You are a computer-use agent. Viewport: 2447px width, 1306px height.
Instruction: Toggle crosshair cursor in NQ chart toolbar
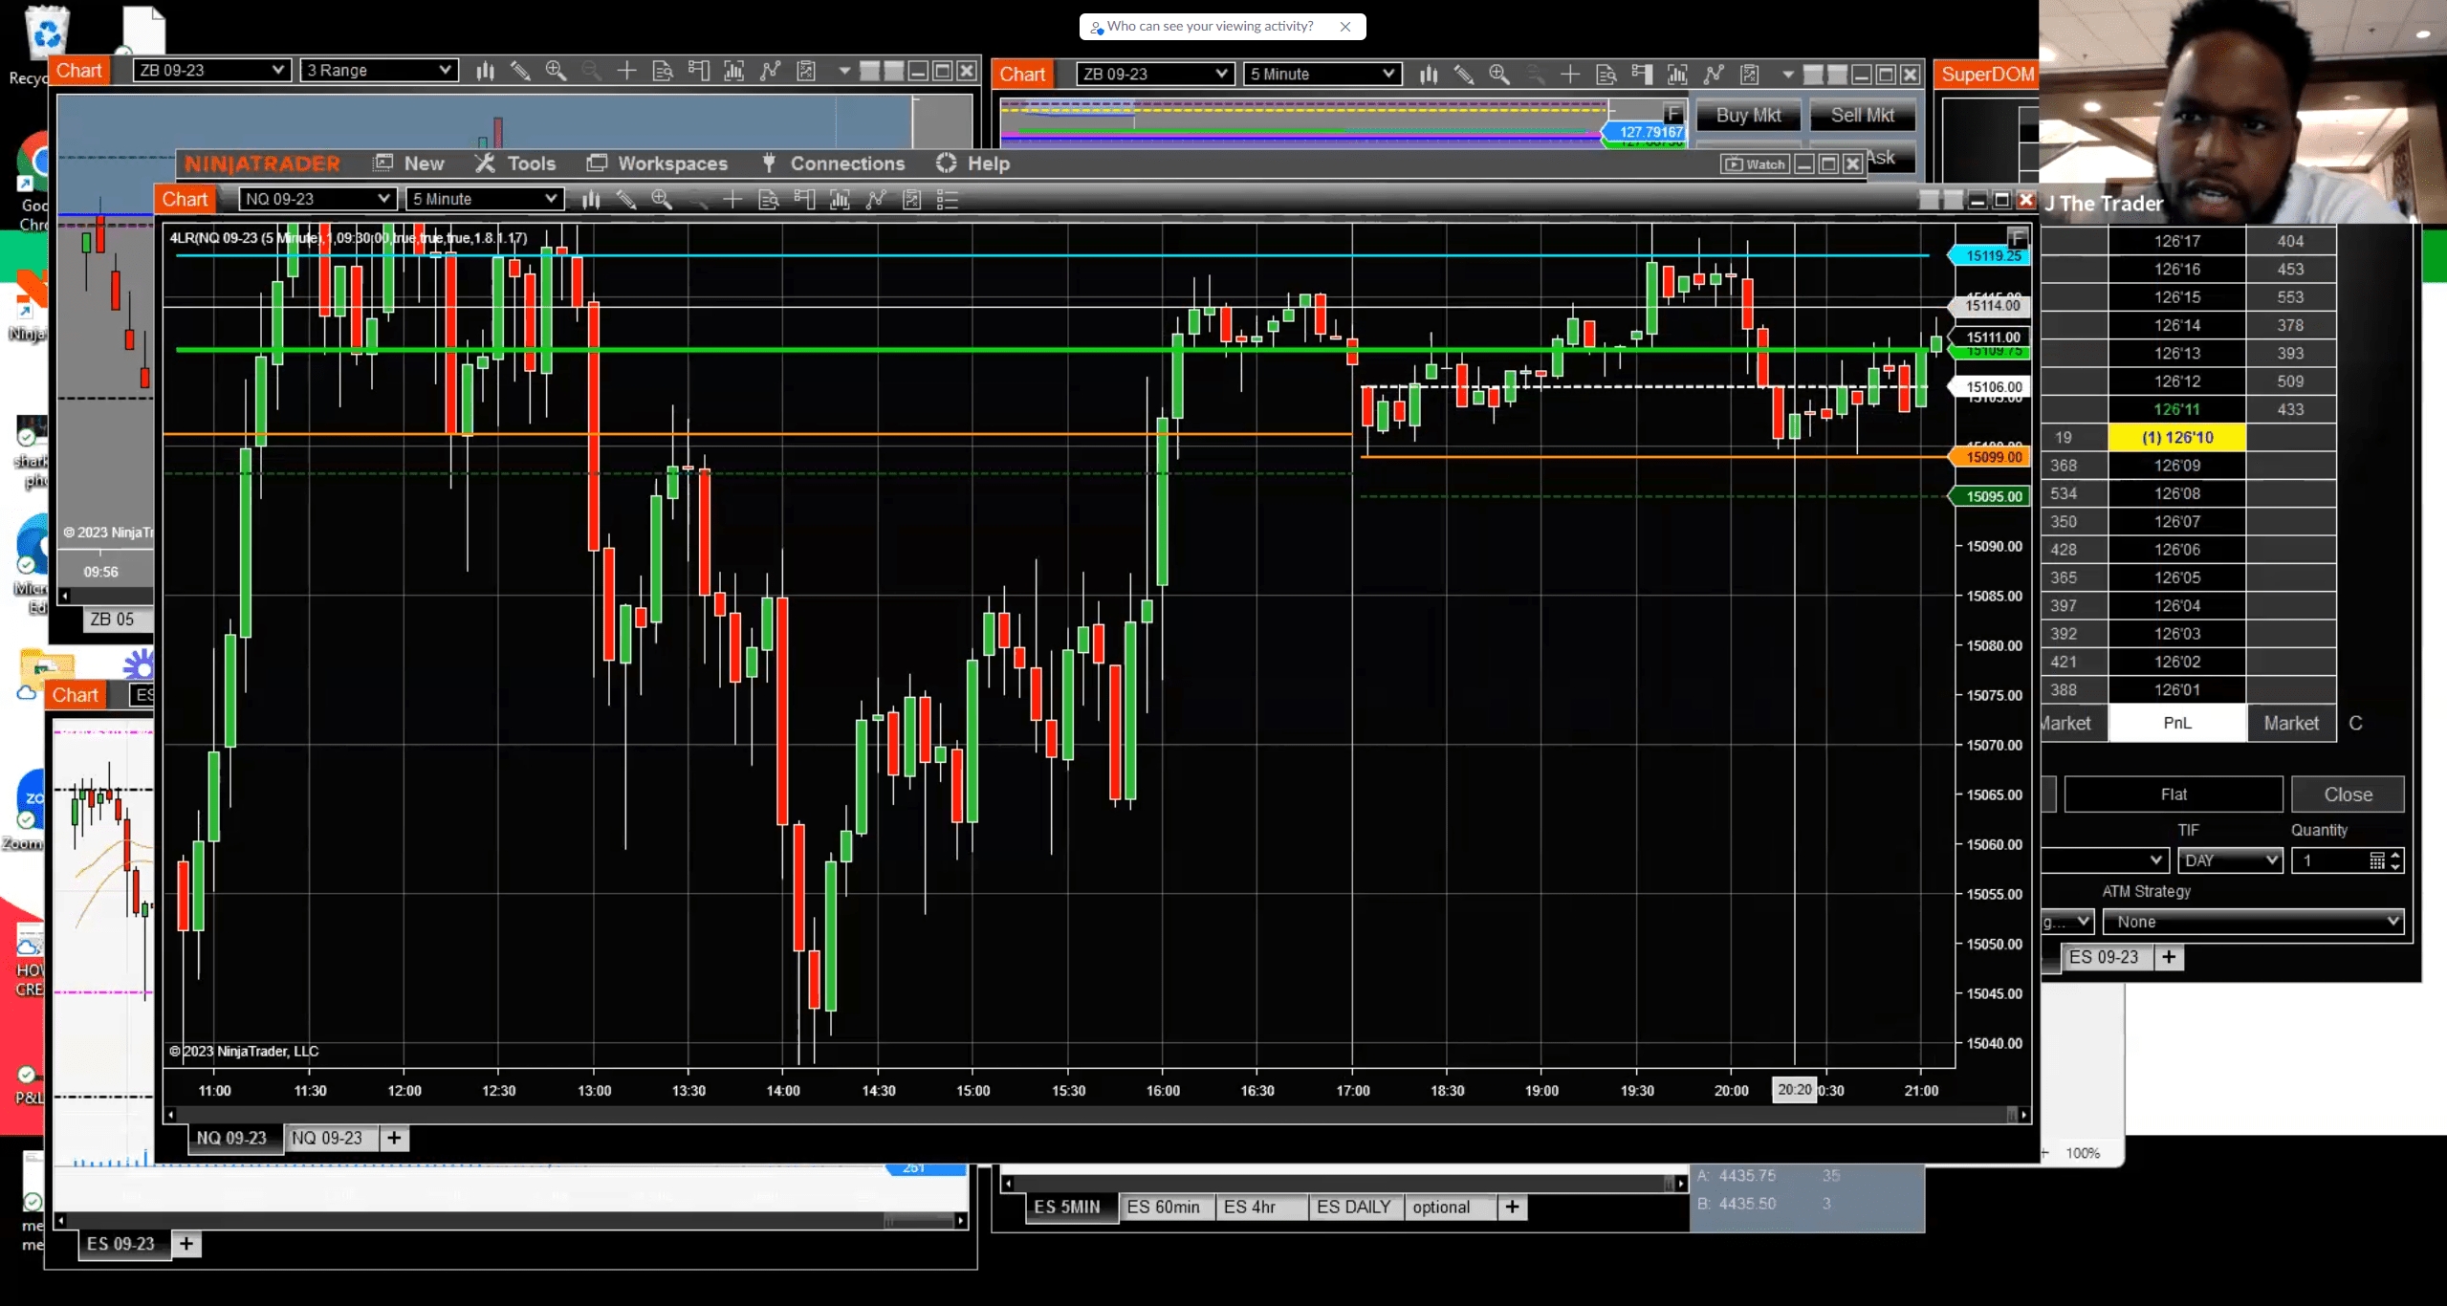pyautogui.click(x=732, y=199)
